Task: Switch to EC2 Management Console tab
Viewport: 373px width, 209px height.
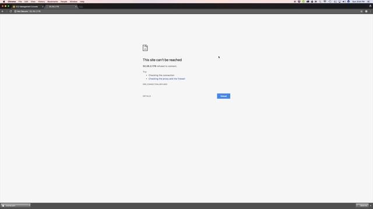Action: [x=27, y=6]
